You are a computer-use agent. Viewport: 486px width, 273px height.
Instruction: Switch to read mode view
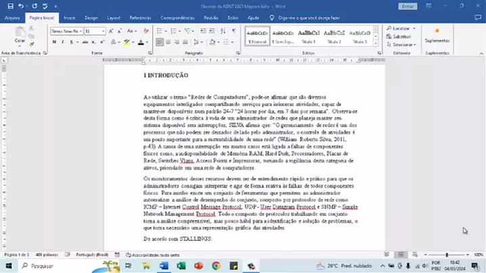[386, 255]
